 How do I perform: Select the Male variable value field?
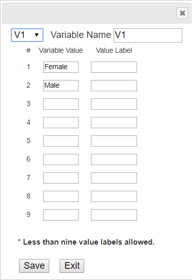point(61,86)
